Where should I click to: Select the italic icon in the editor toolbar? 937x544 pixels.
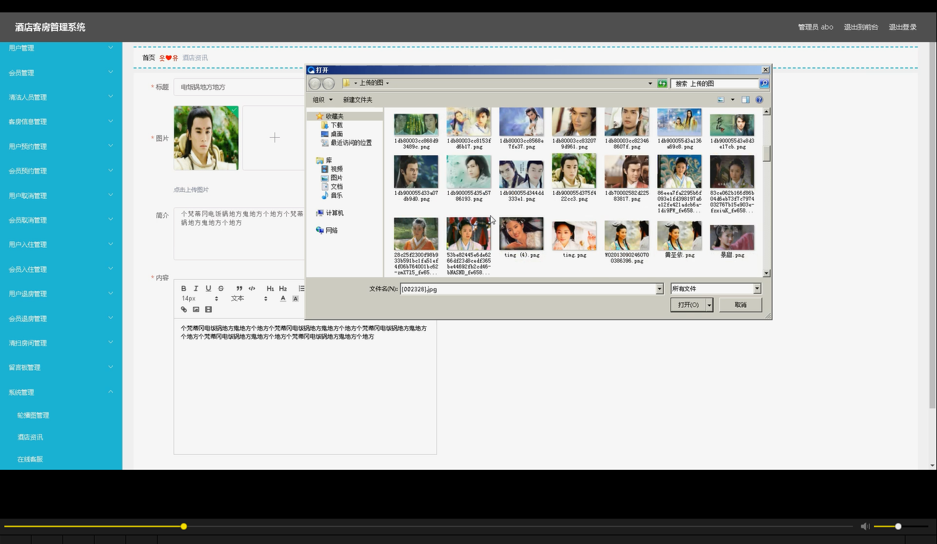[196, 288]
